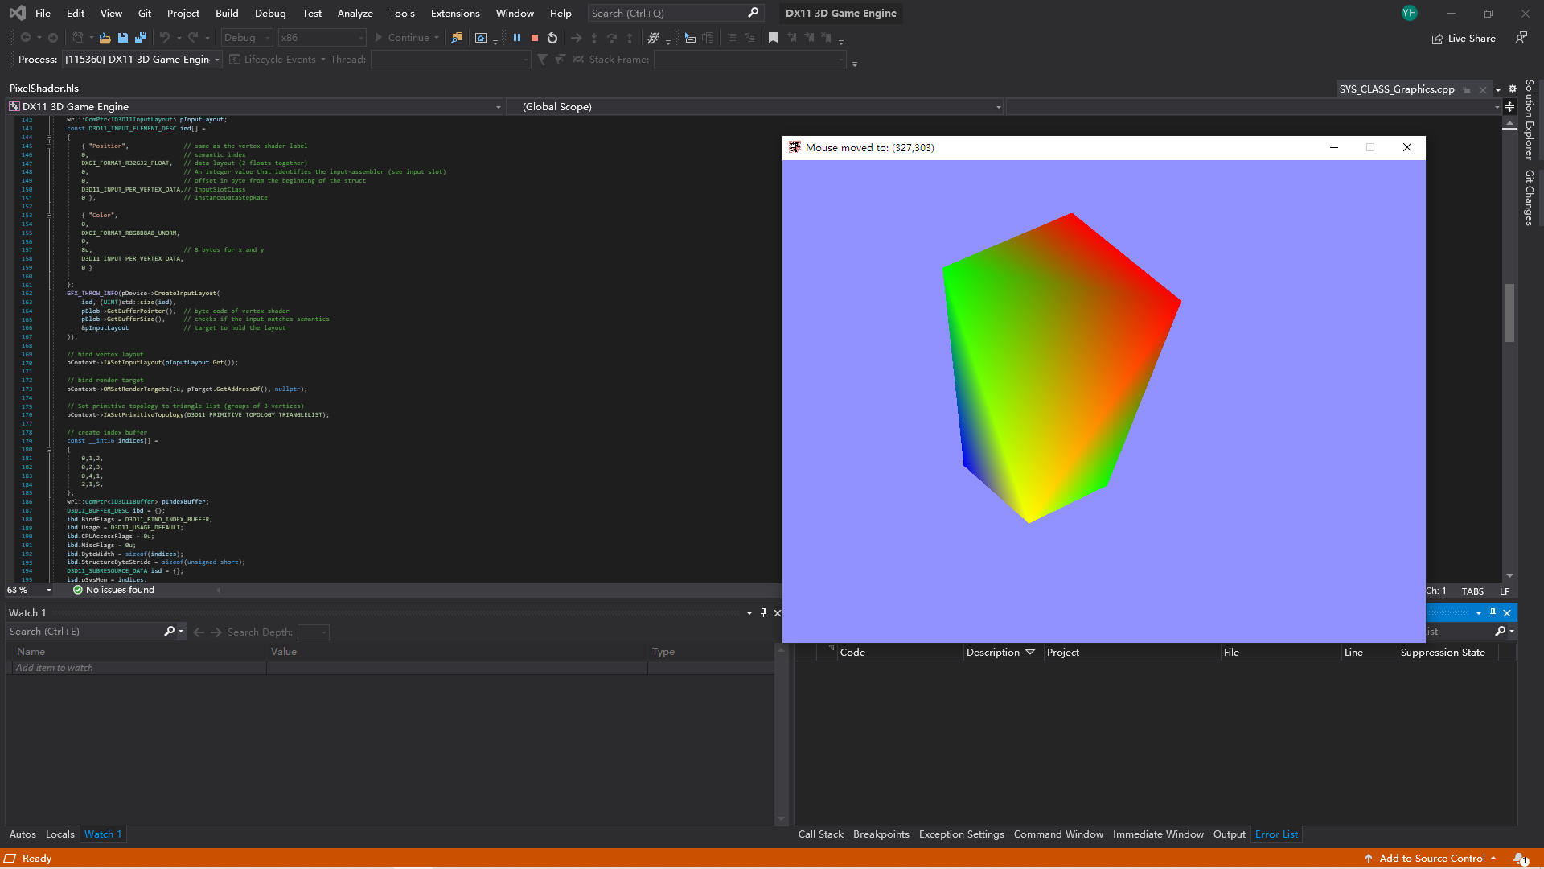1544x869 pixels.
Task: Pin the Watch 1 panel
Action: (x=763, y=612)
